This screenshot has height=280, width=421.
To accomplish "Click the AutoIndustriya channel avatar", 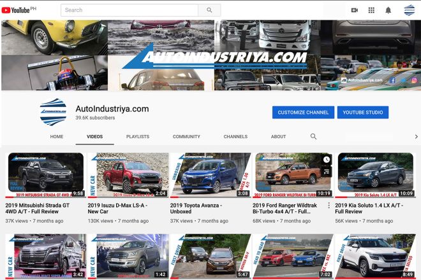I will (x=53, y=112).
